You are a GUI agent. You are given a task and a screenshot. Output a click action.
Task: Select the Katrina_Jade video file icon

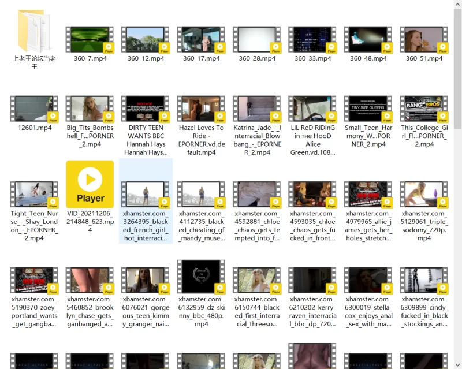point(257,109)
